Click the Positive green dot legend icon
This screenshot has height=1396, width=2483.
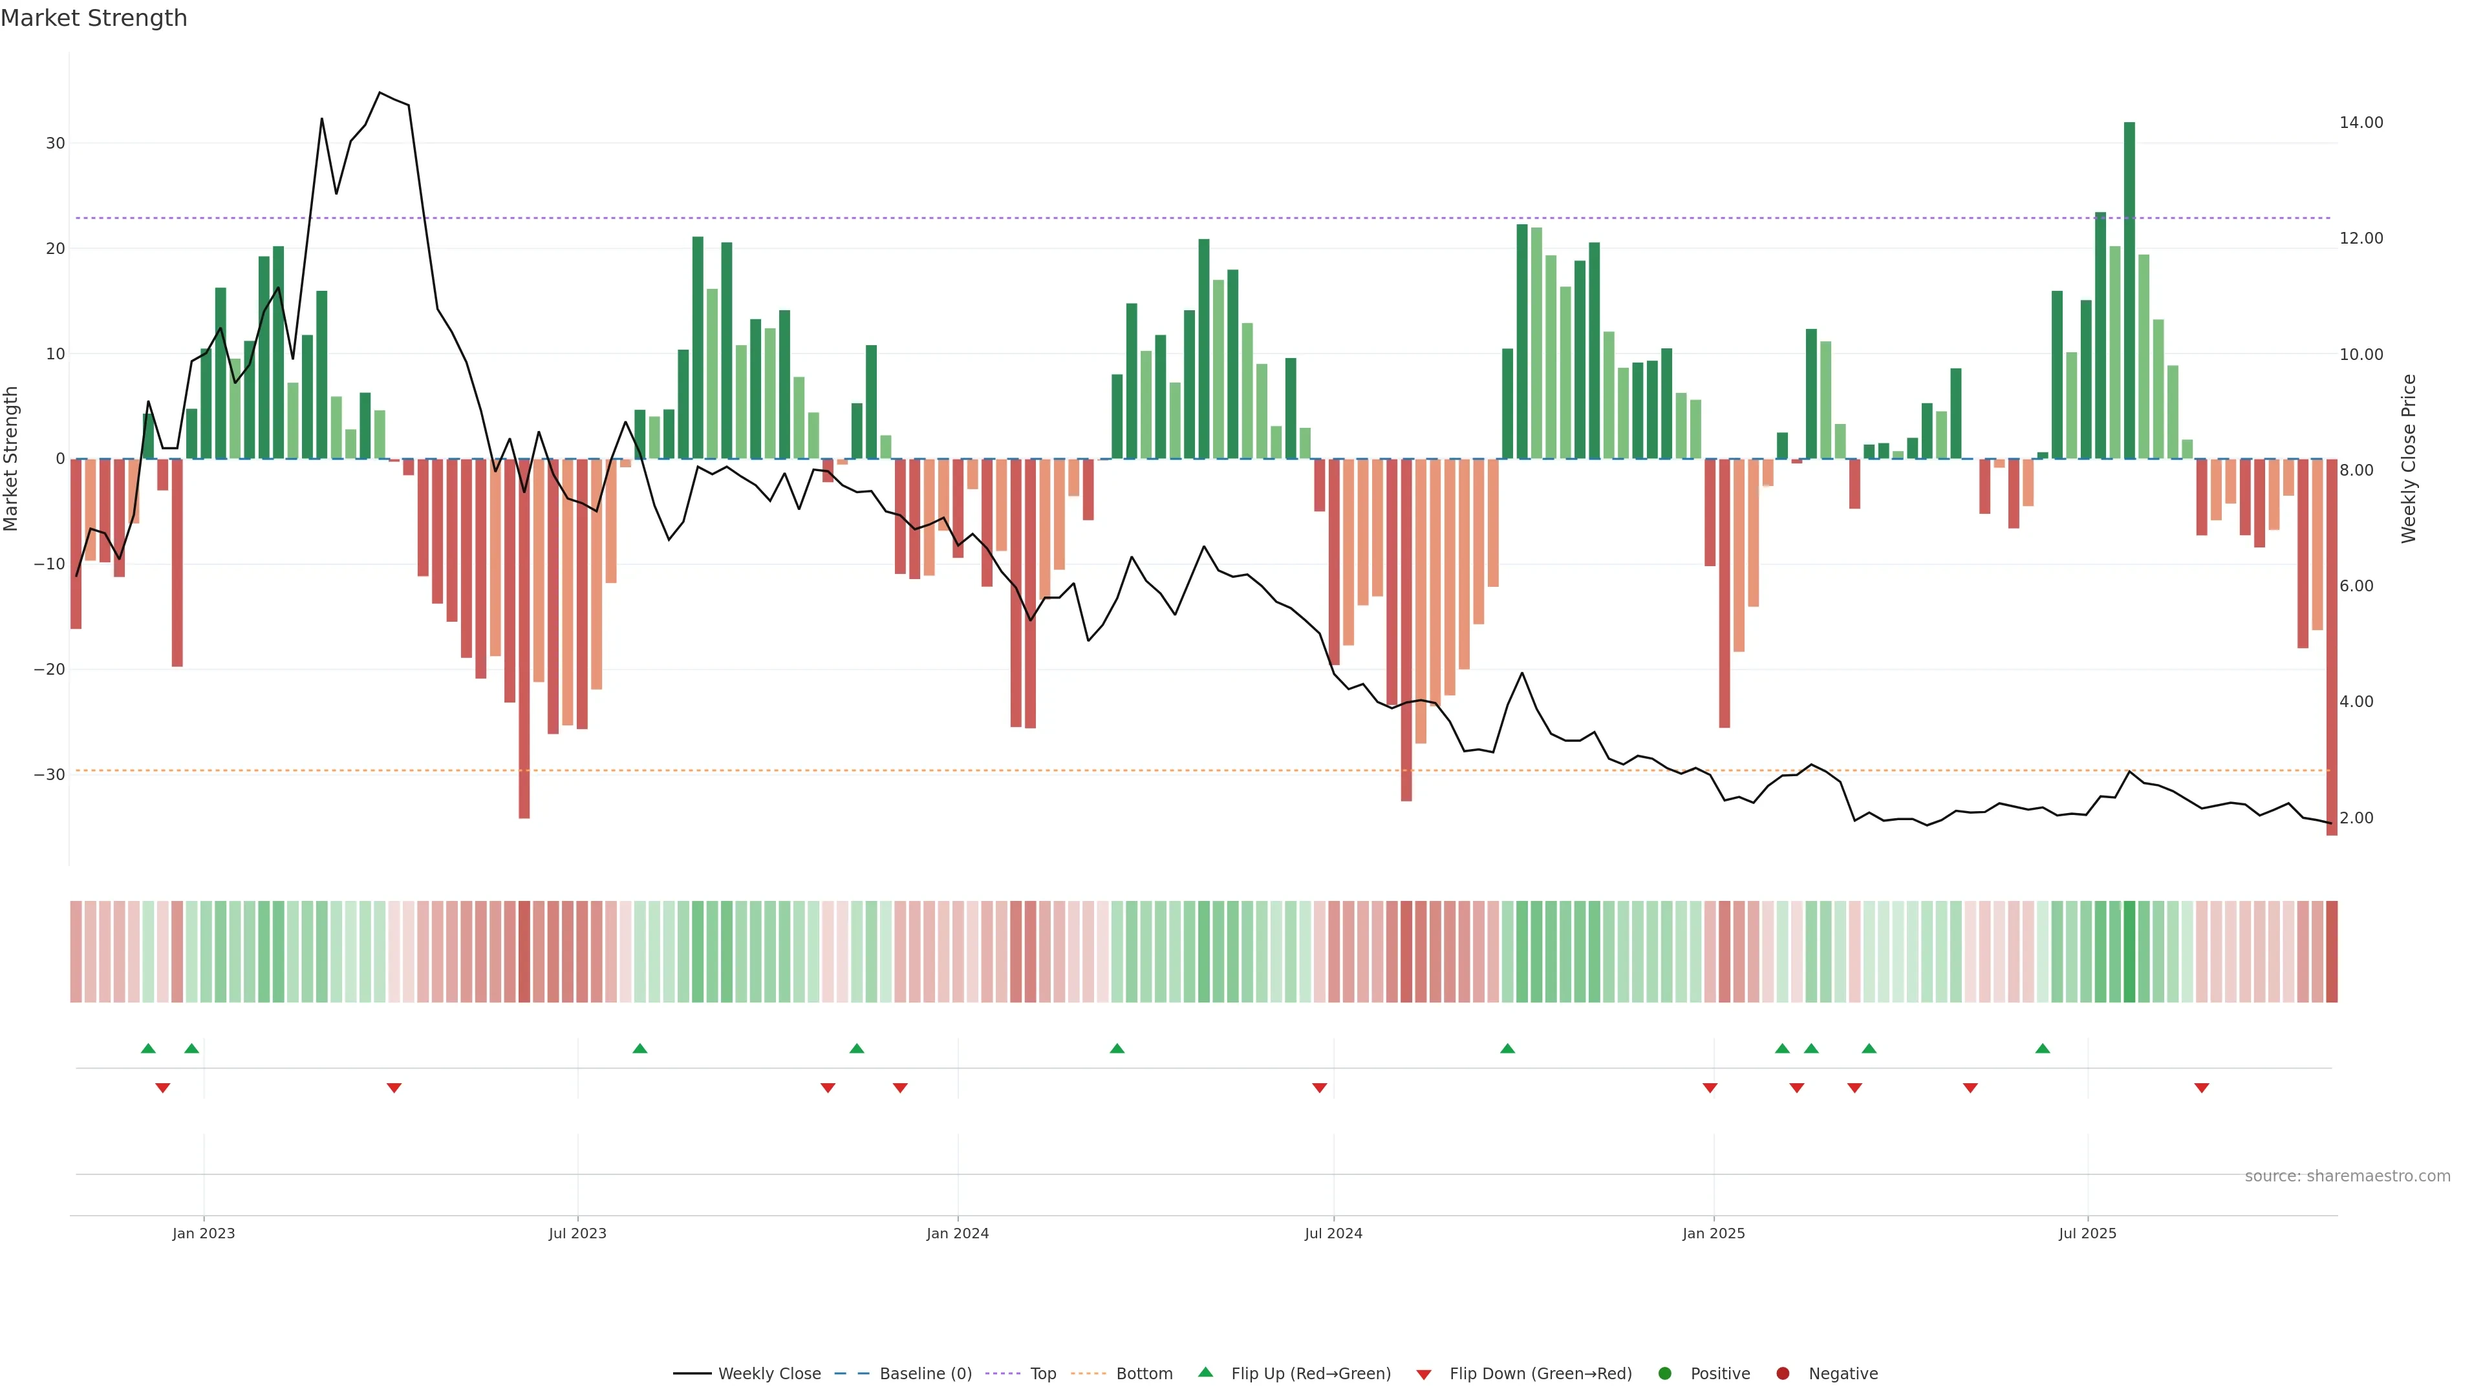[1664, 1373]
